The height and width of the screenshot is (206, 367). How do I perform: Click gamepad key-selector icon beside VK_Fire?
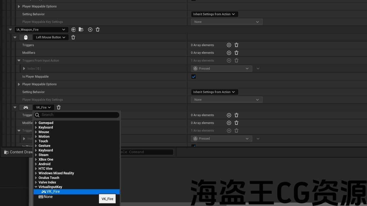(26, 107)
